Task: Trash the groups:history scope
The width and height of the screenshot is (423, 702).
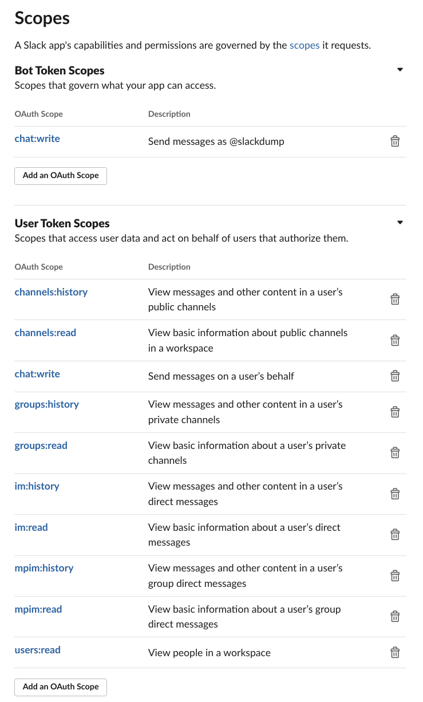Action: coord(395,412)
